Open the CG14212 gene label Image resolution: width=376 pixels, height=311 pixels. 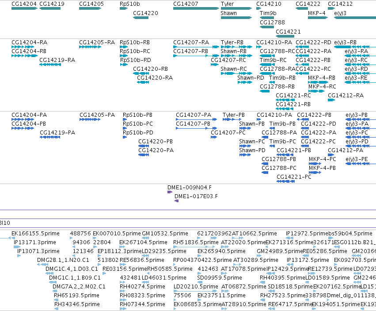pos(340,4)
